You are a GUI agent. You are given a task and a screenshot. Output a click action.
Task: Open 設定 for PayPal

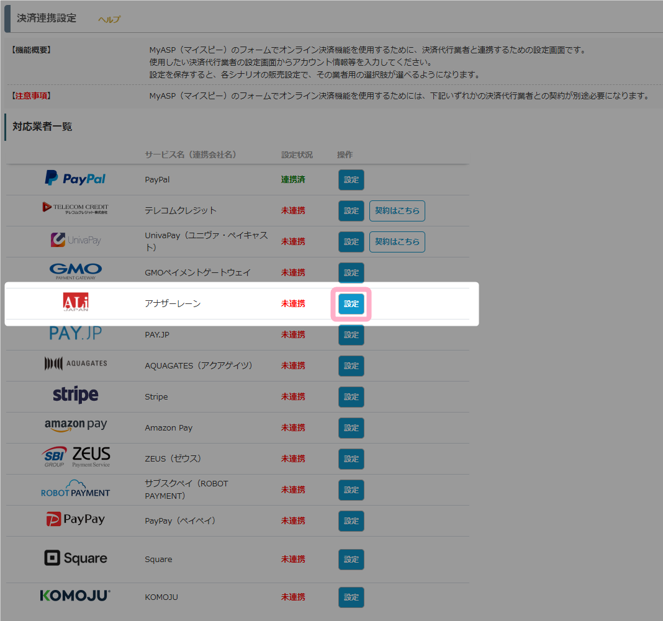point(351,180)
